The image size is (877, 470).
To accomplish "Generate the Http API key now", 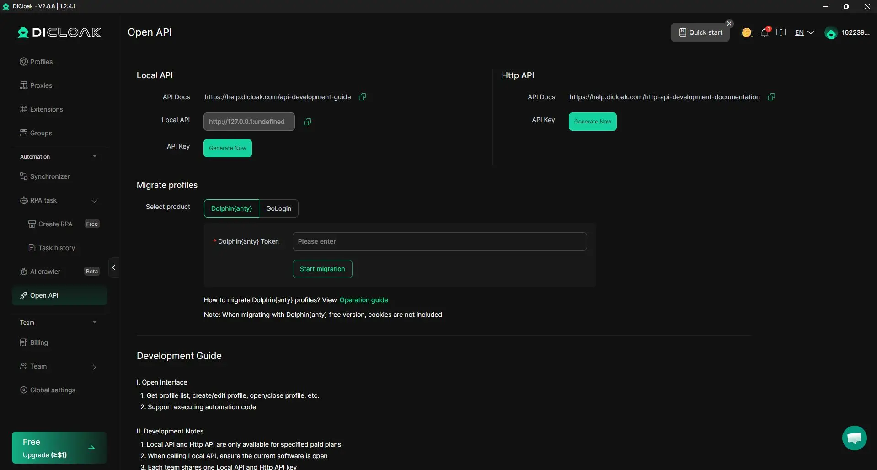I will click(x=592, y=122).
